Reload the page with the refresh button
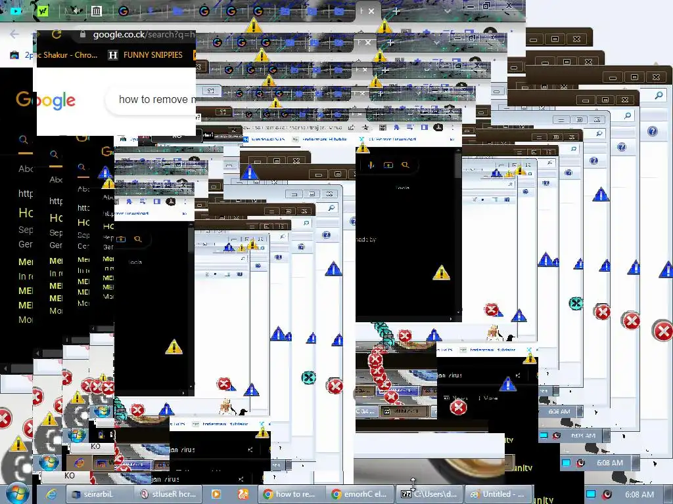This screenshot has height=504, width=673. (57, 34)
